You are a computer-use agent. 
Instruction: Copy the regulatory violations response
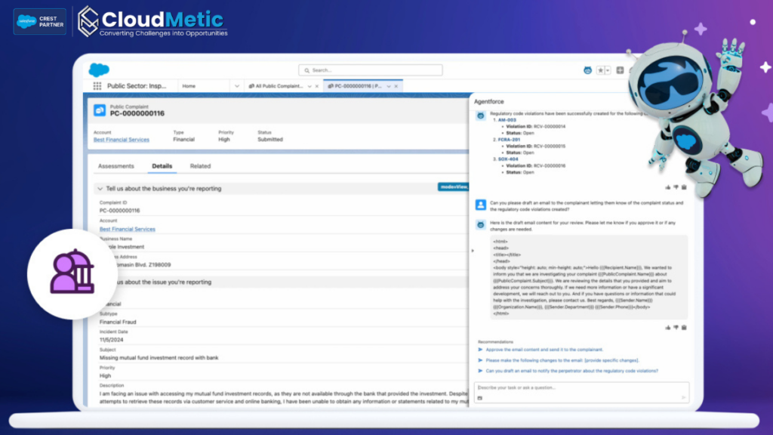[x=684, y=187]
